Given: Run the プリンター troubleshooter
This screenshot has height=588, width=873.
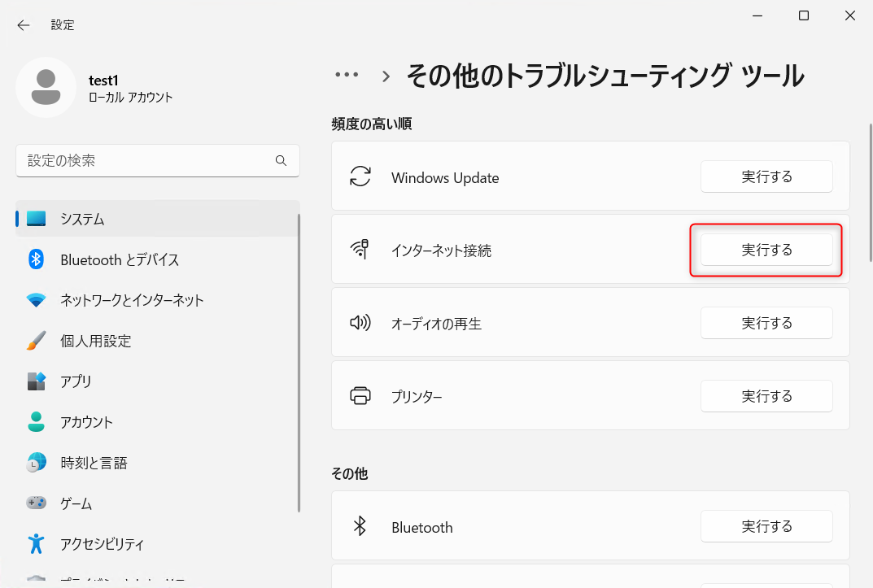Looking at the screenshot, I should point(766,396).
